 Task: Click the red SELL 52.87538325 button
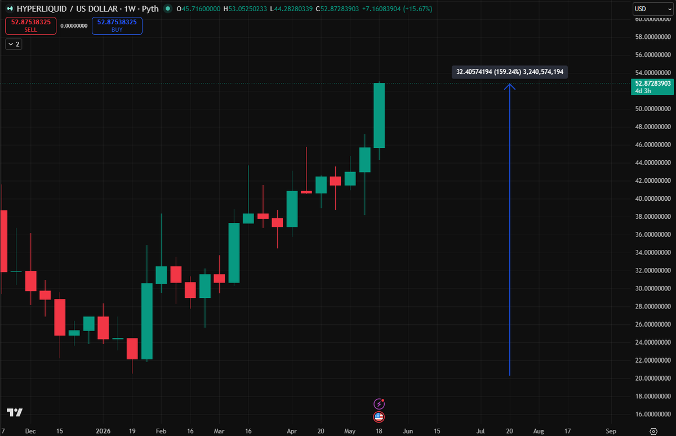[31, 25]
